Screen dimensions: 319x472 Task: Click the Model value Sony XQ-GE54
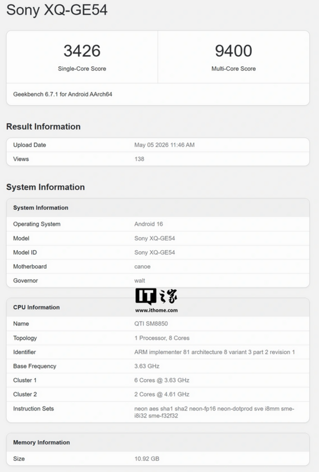154,238
